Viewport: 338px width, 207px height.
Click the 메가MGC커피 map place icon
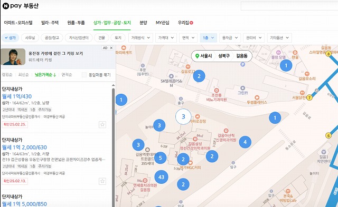190,163
